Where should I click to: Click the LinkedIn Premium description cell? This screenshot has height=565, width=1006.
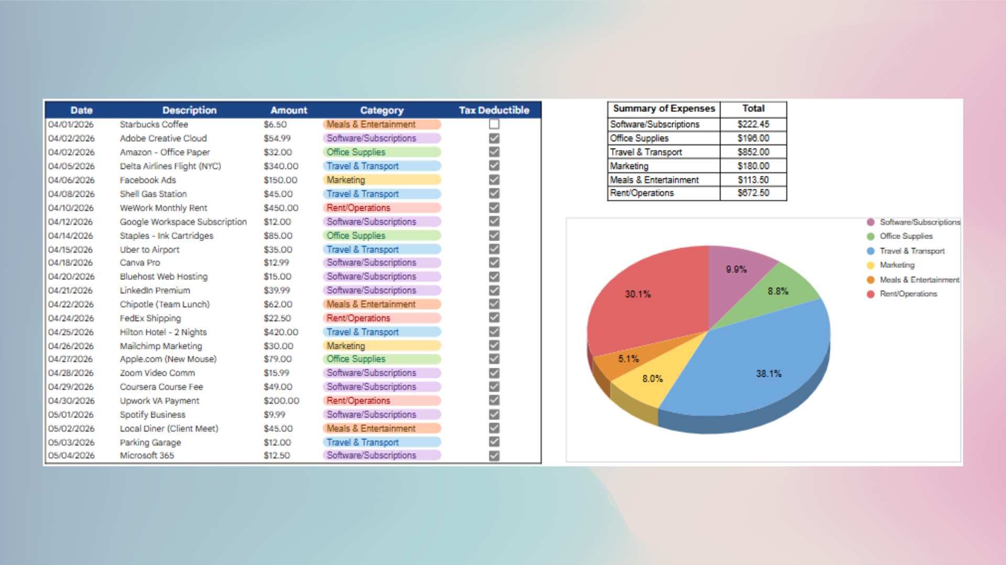[x=155, y=290]
